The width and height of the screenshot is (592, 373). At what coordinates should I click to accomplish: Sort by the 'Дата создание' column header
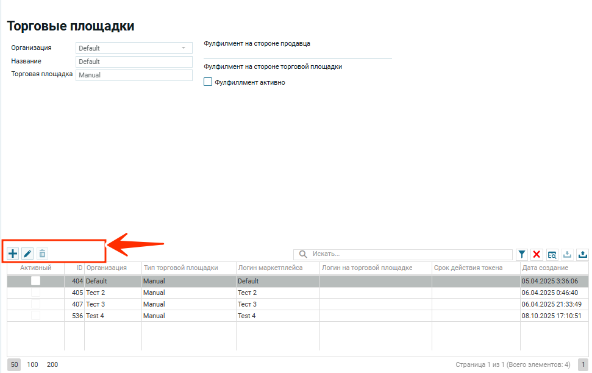click(545, 268)
